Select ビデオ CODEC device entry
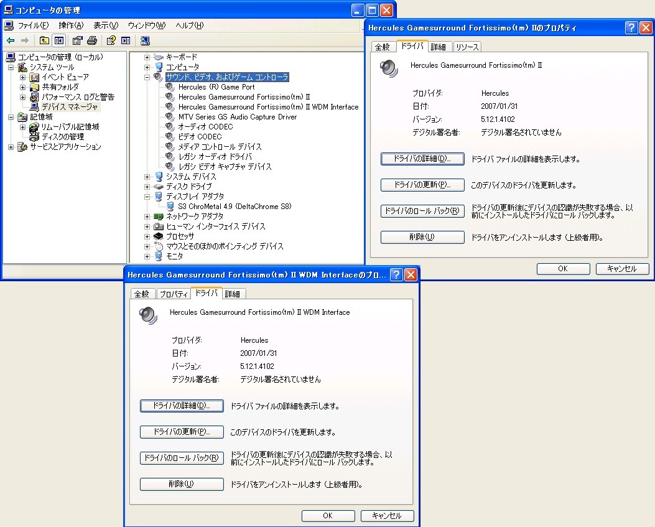The width and height of the screenshot is (655, 527). coord(200,137)
